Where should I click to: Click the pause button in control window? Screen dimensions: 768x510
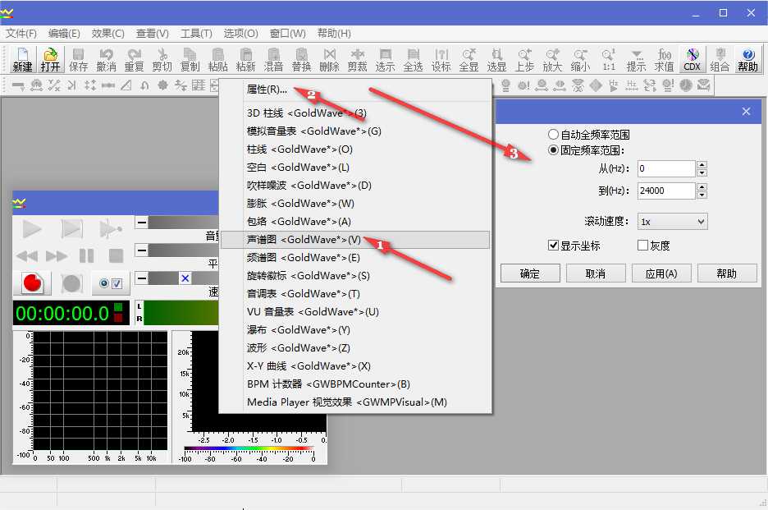pyautogui.click(x=87, y=255)
